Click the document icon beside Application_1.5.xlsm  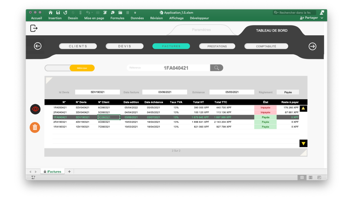pyautogui.click(x=161, y=13)
